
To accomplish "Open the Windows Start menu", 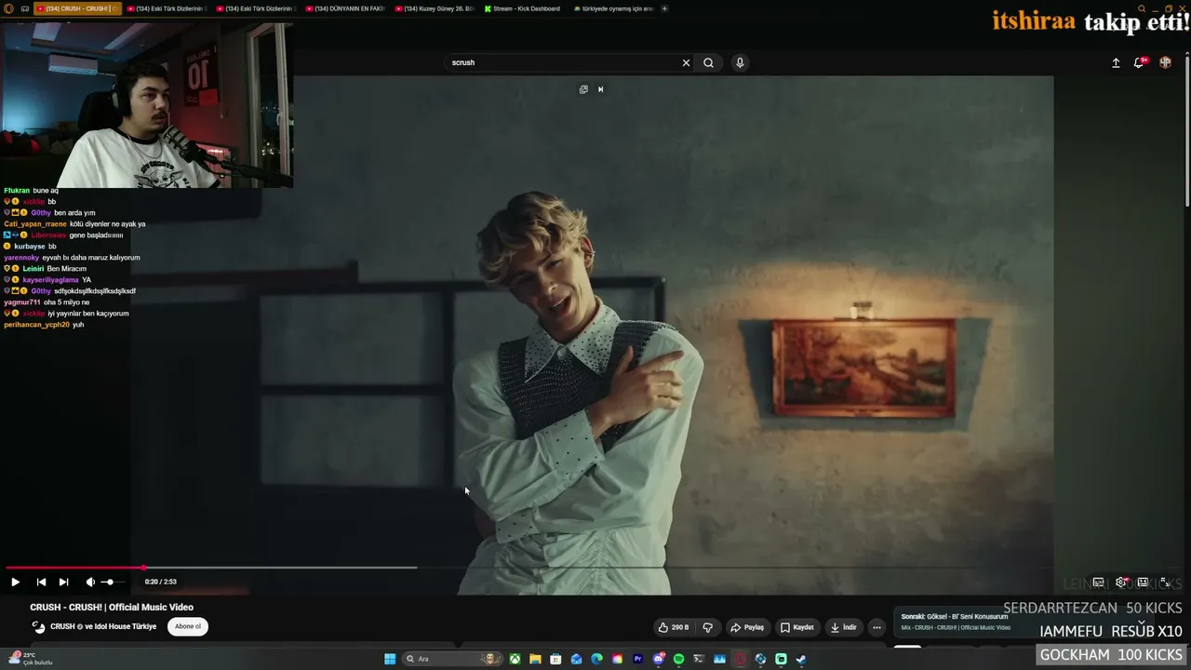I will tap(390, 659).
